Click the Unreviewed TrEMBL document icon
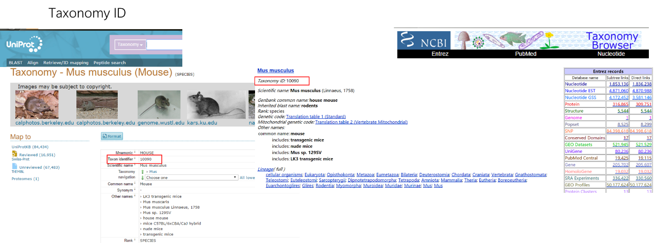This screenshot has height=243, width=655. coord(15,166)
